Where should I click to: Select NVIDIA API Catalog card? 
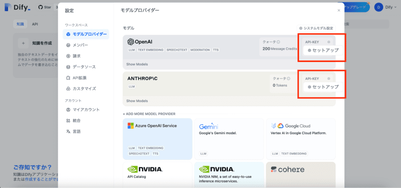click(158, 175)
